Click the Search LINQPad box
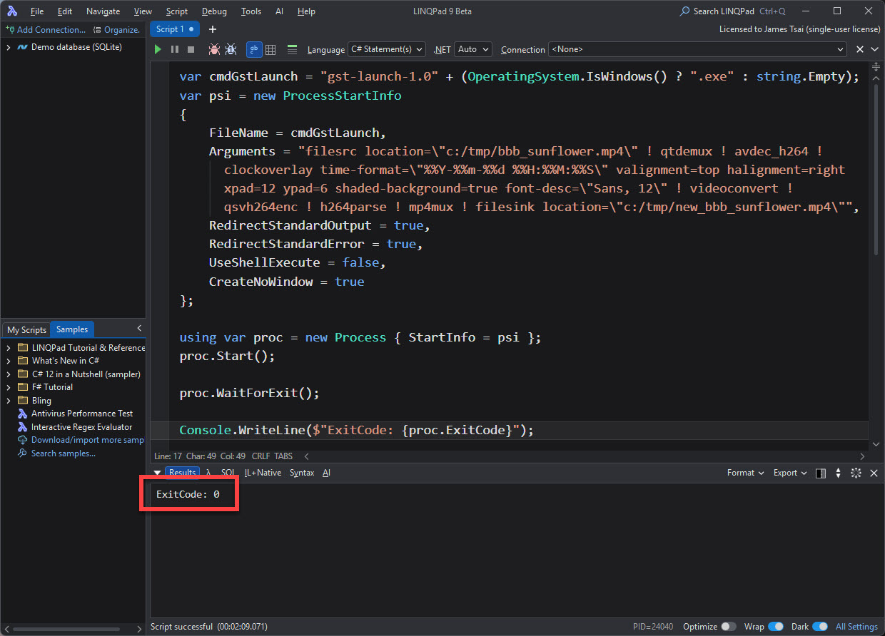This screenshot has width=885, height=636. pos(732,11)
